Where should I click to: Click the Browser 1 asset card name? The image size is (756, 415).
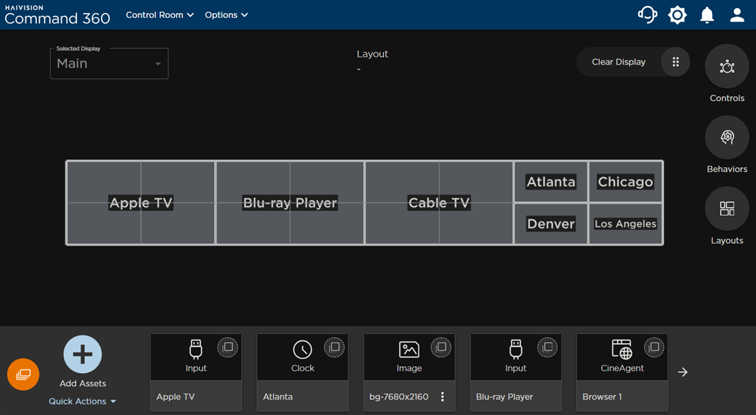[x=602, y=396]
